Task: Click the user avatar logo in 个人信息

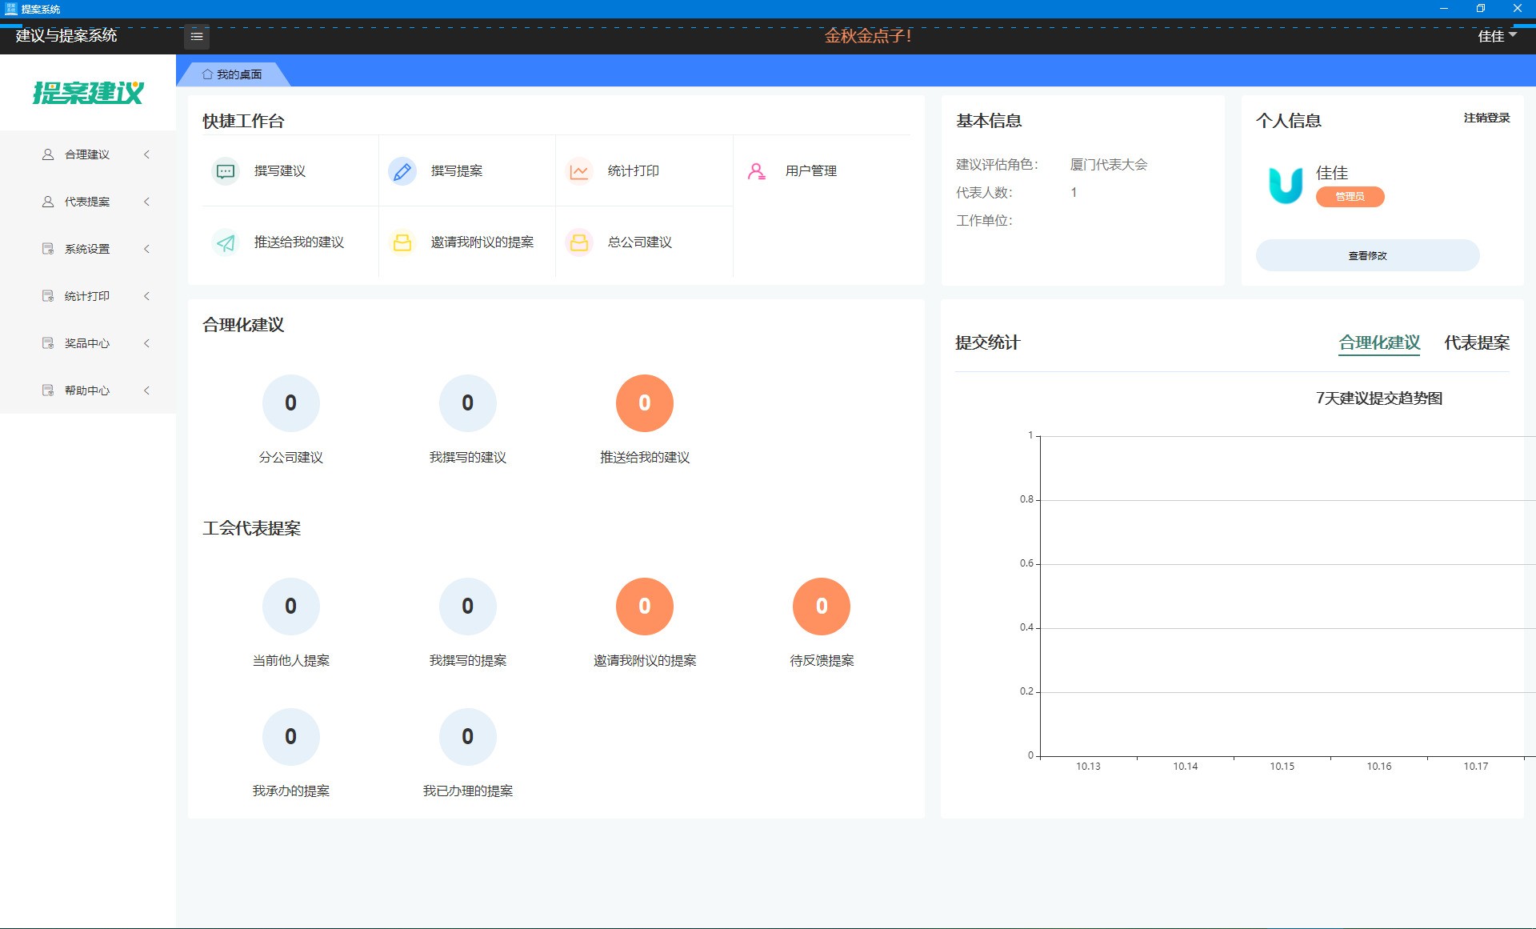Action: coord(1286,185)
